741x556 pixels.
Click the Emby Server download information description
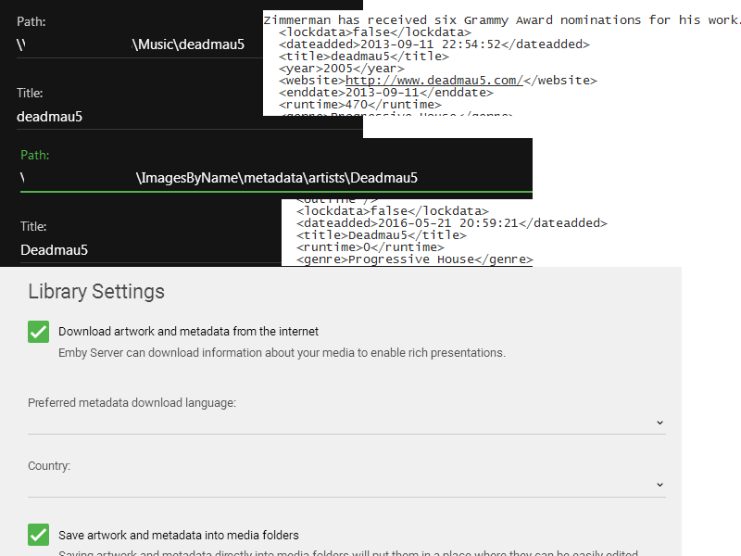[282, 353]
